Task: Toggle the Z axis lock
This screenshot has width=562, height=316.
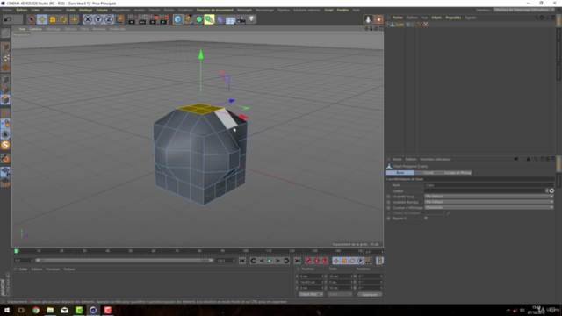Action: [x=109, y=19]
